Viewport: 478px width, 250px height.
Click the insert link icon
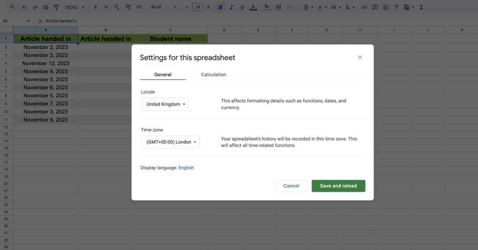(x=364, y=7)
